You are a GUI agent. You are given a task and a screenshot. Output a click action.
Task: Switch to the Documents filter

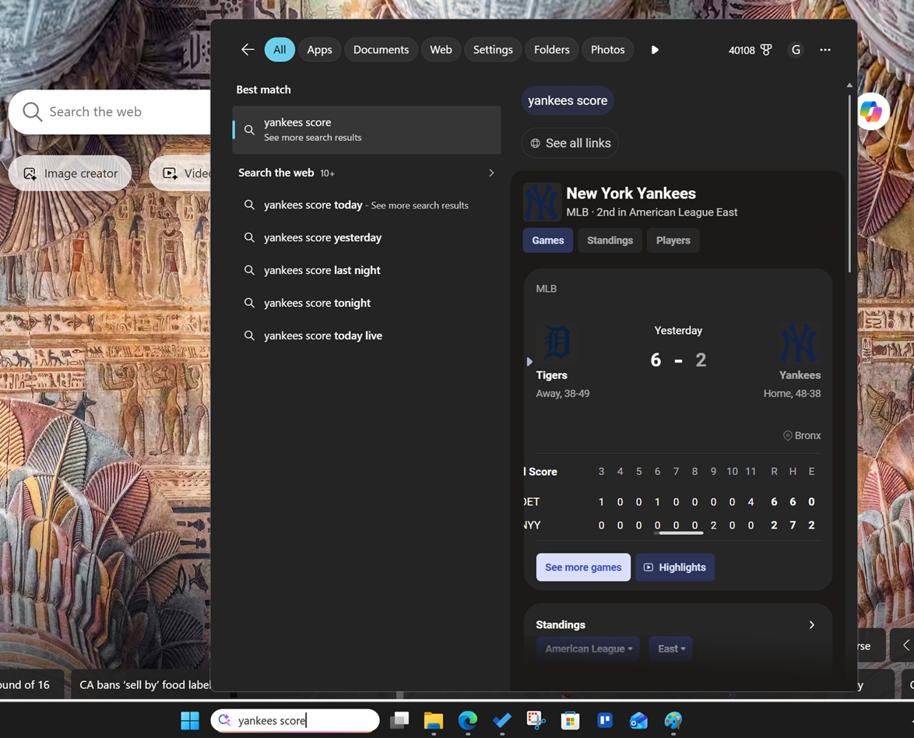click(381, 50)
